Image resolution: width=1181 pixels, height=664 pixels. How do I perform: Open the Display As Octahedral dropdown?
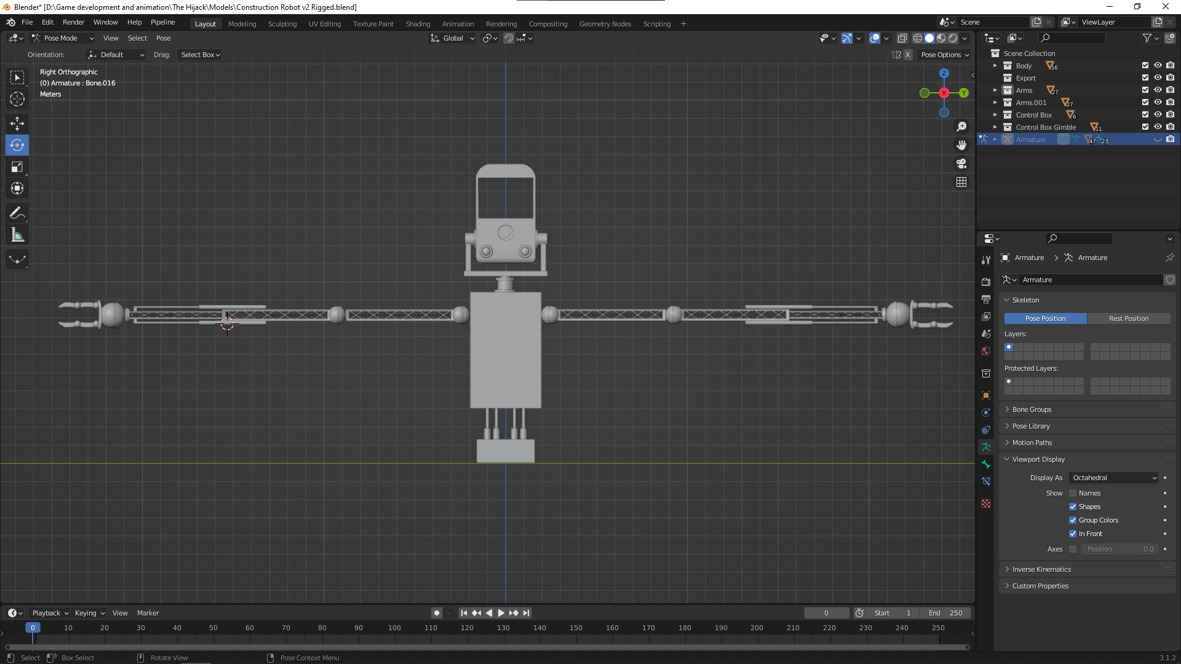coord(1114,478)
